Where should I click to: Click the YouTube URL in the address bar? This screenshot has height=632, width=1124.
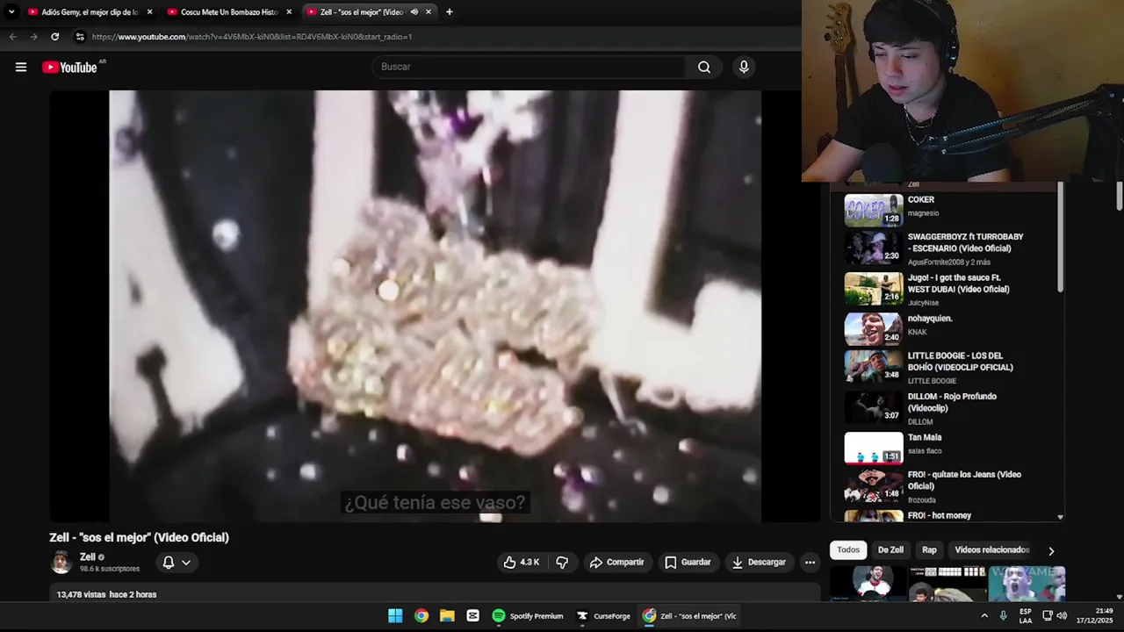click(251, 37)
